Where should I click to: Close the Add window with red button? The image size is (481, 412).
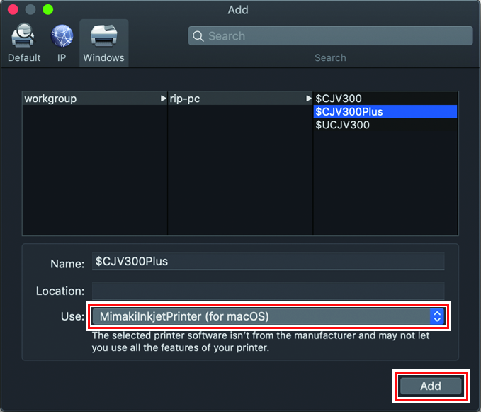click(x=13, y=10)
